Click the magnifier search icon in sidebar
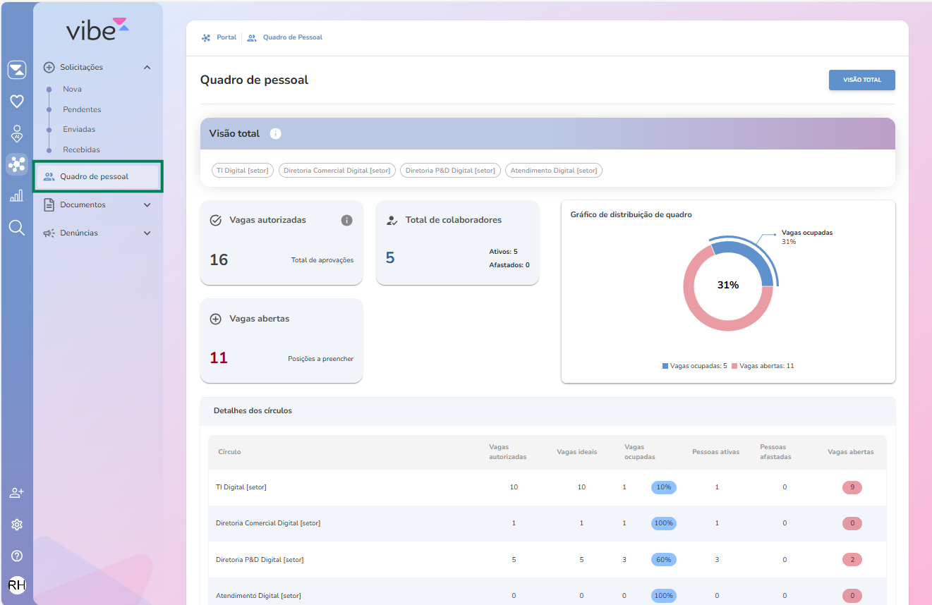This screenshot has height=605, width=932. [17, 227]
